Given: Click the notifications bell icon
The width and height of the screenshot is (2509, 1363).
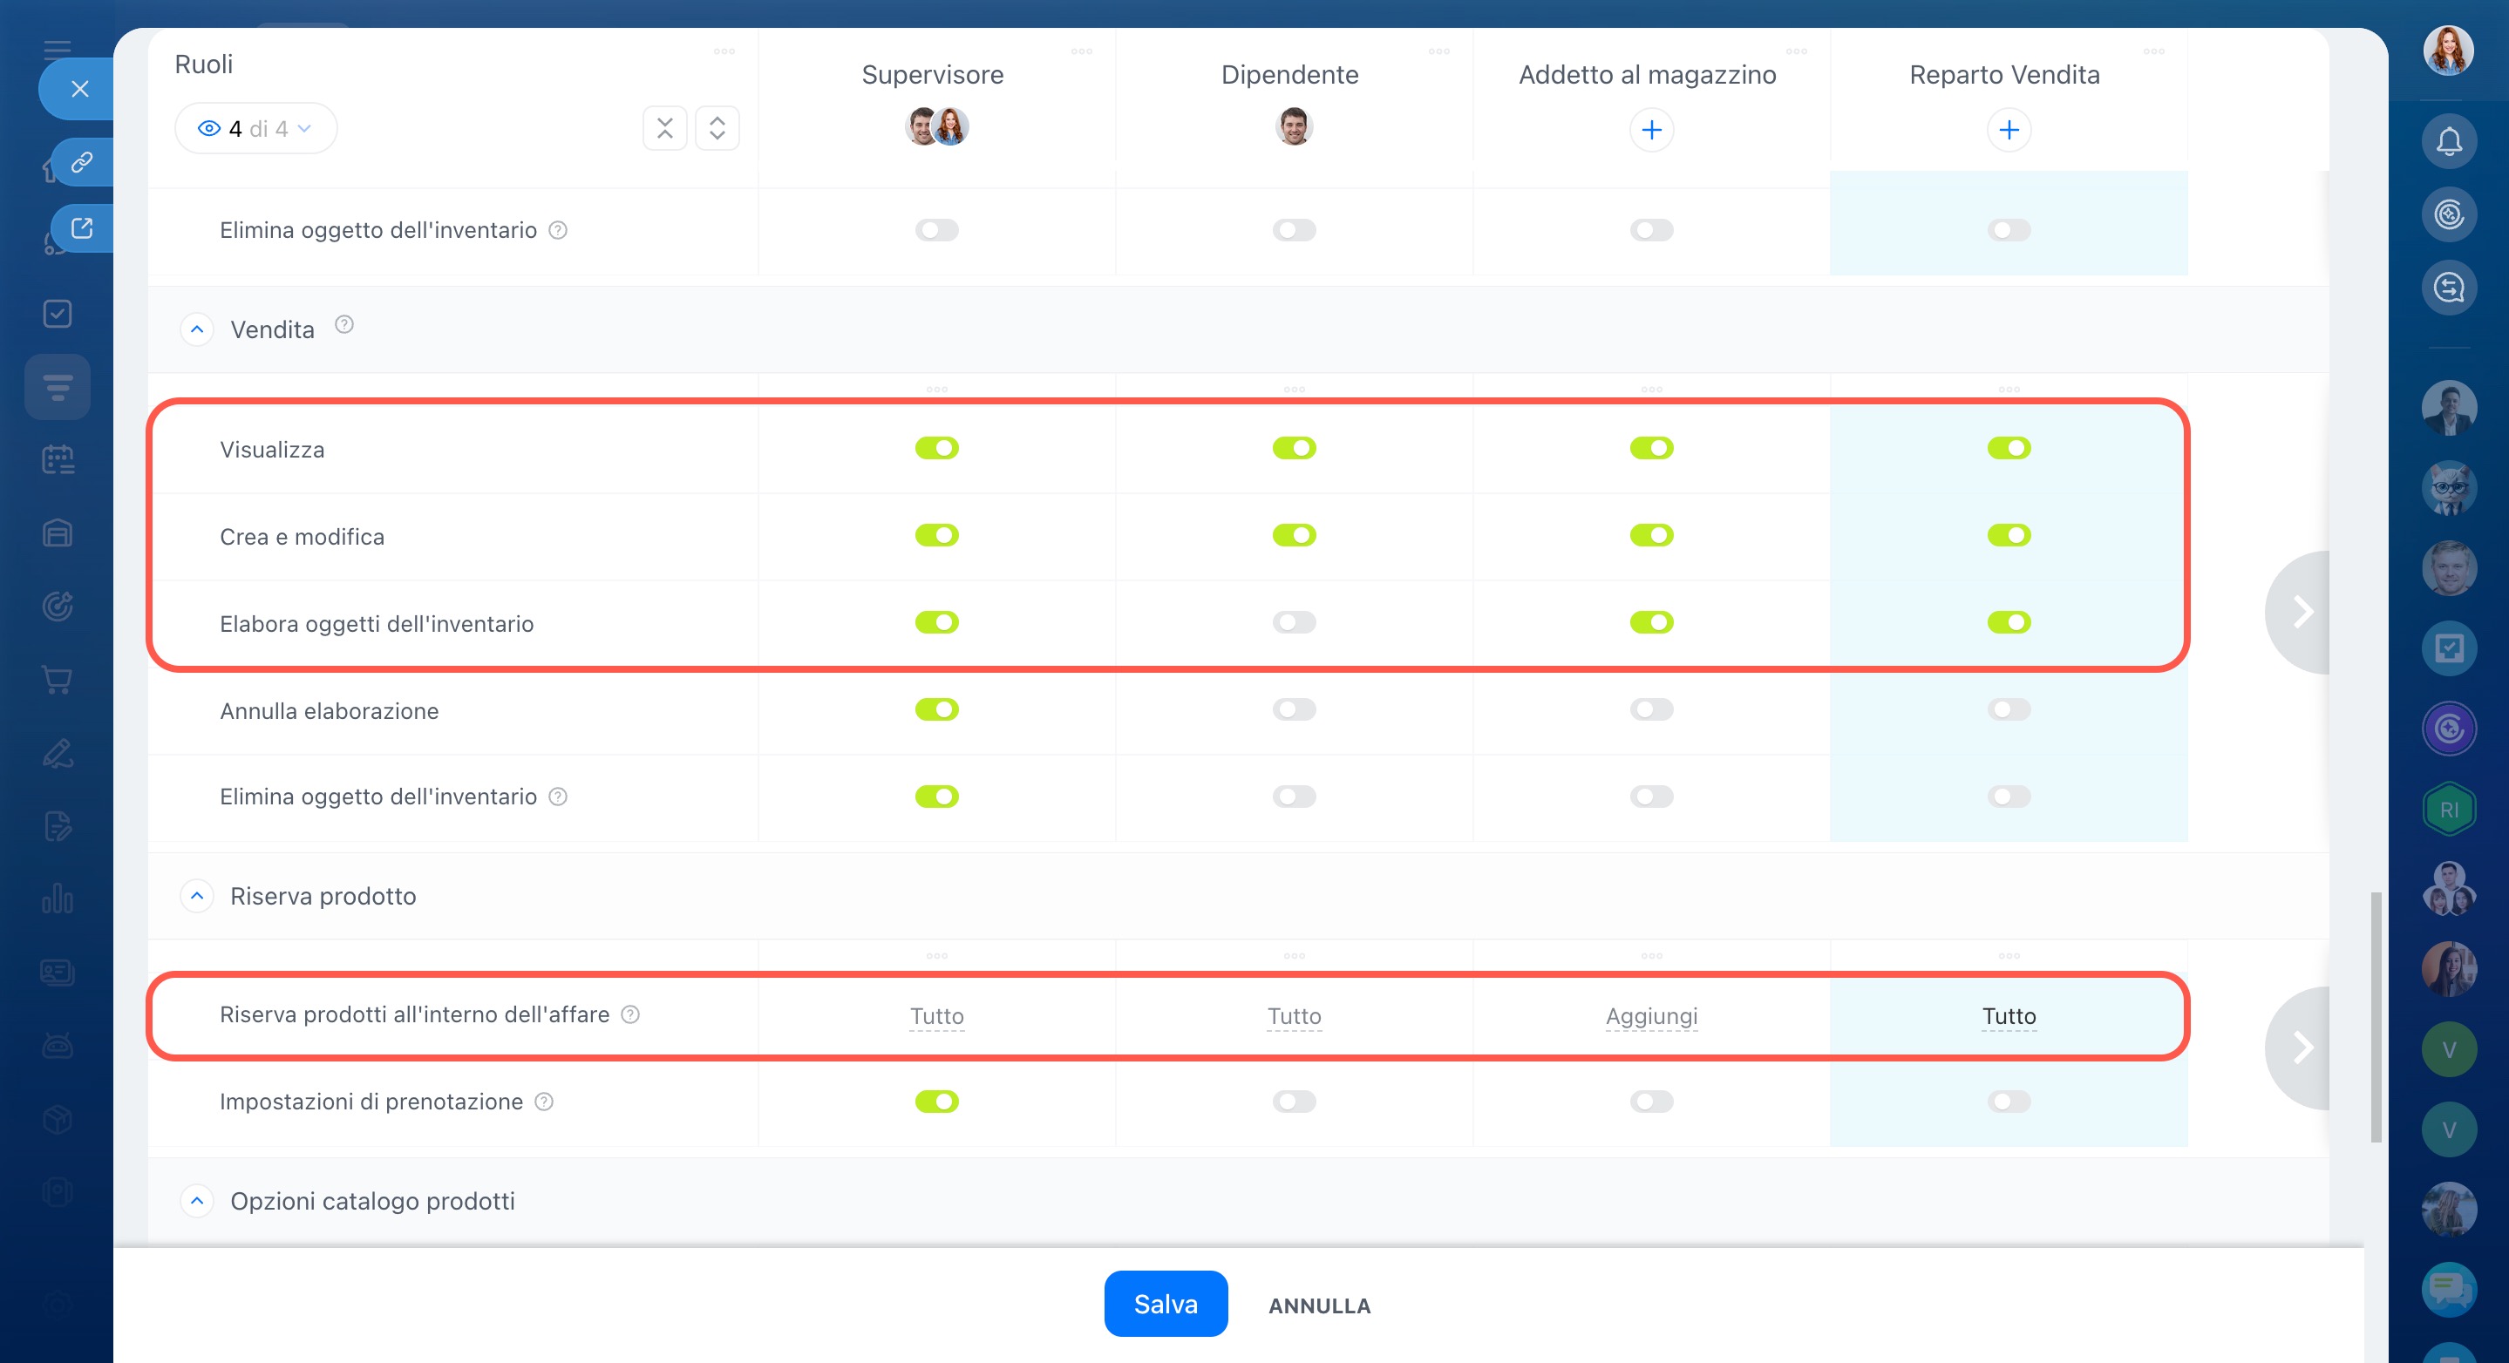Looking at the screenshot, I should [x=2448, y=142].
